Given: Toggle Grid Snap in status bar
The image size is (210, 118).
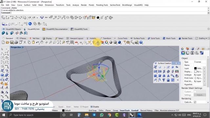Looking at the screenshot, I should click(93, 110).
